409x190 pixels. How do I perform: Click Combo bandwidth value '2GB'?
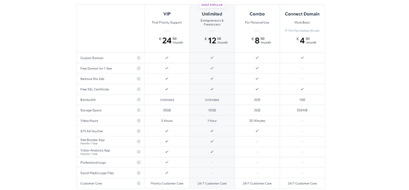(257, 100)
